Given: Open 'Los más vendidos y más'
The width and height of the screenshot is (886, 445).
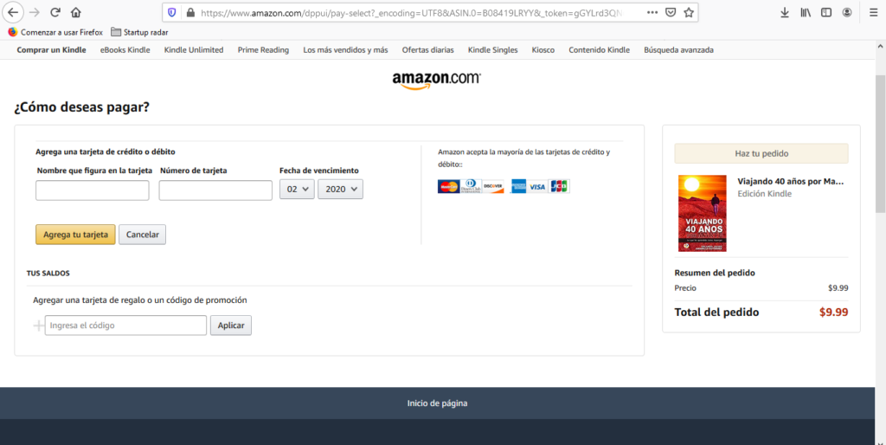Looking at the screenshot, I should [345, 49].
